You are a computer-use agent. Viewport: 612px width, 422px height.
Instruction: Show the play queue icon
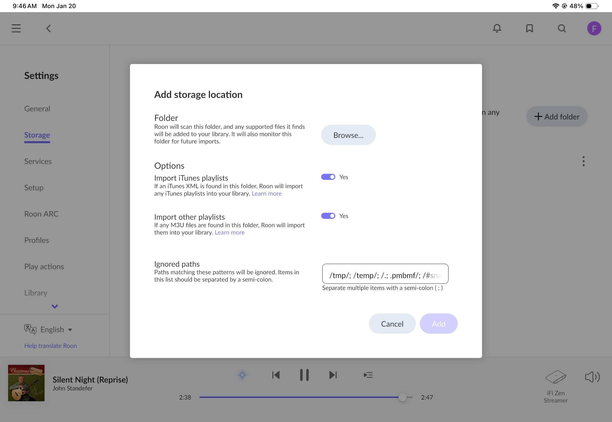(368, 375)
